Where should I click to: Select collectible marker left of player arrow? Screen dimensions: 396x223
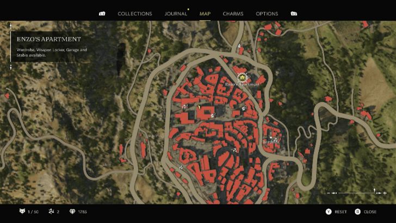coord(184,107)
